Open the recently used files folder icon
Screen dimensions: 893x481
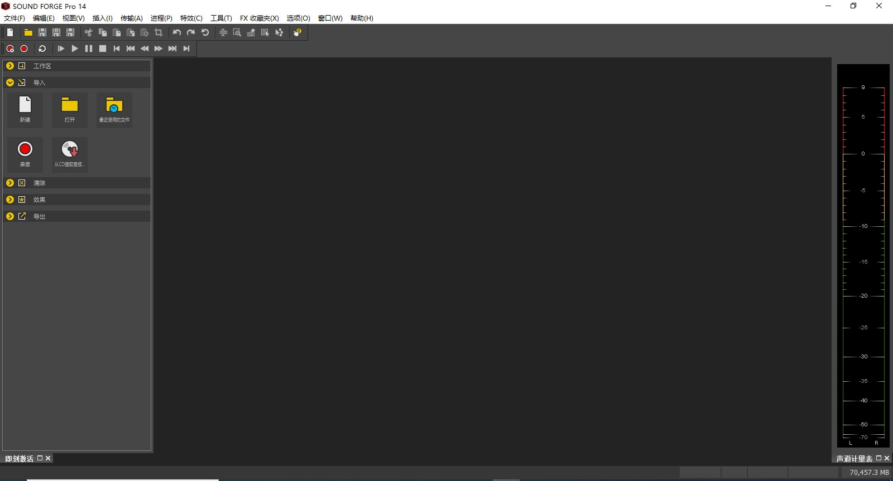tap(114, 109)
